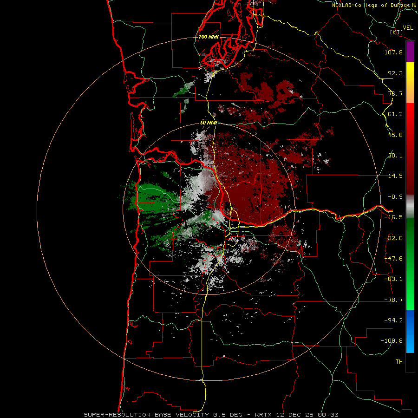Click the VEL legend title
418x418 pixels.
[x=408, y=28]
